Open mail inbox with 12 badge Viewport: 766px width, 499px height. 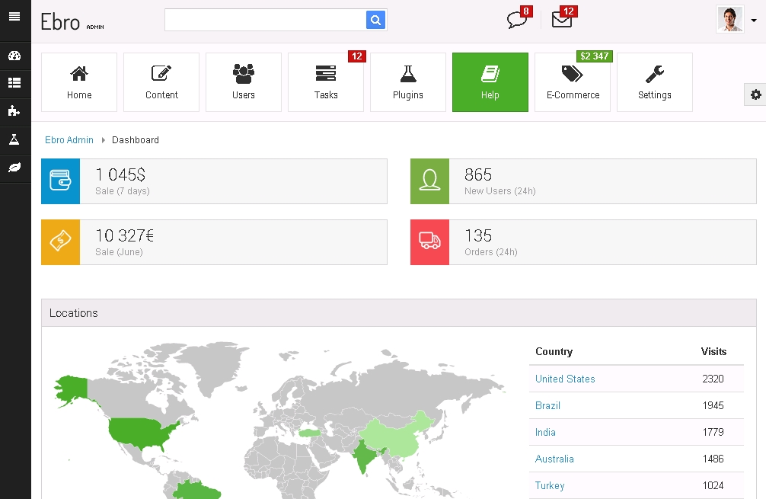coord(562,20)
